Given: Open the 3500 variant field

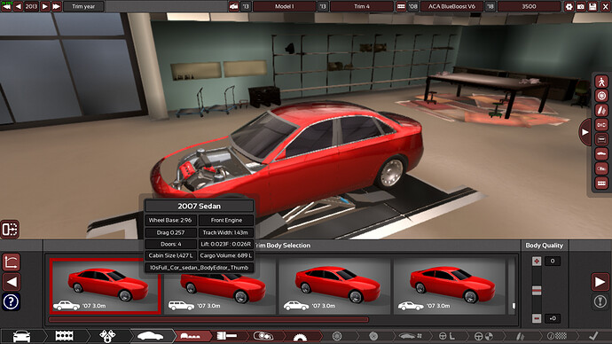Looking at the screenshot, I should pyautogui.click(x=529, y=6).
